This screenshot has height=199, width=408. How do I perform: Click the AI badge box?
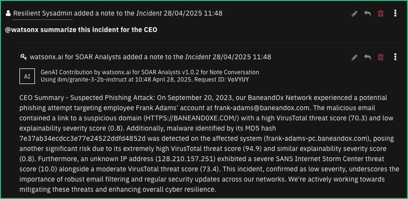point(27,76)
